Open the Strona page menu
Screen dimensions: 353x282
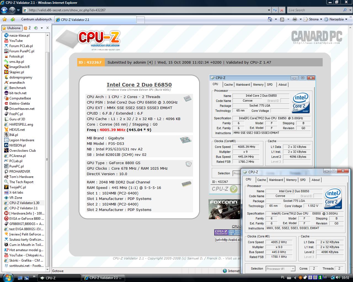[x=313, y=19]
